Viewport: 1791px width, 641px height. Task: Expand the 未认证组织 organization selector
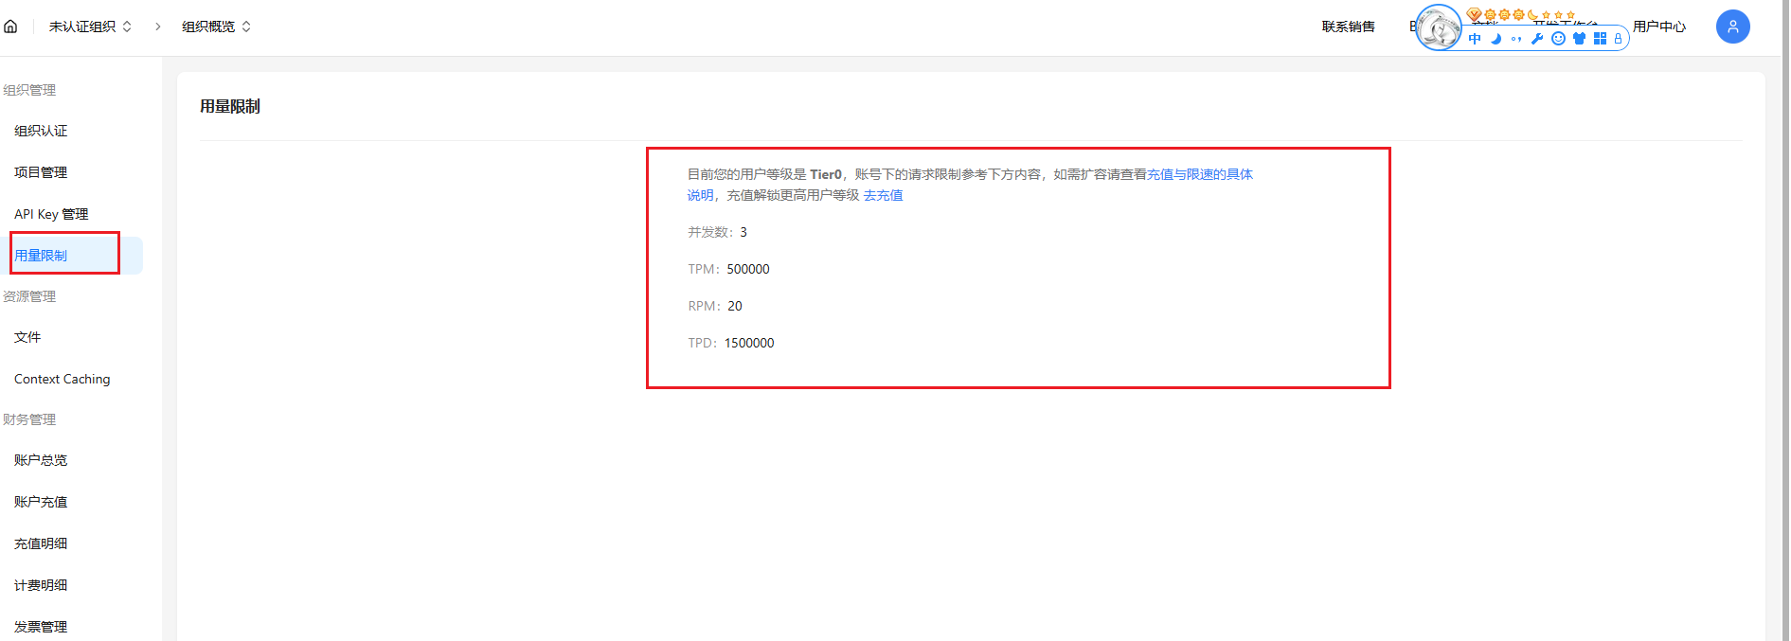pyautogui.click(x=90, y=27)
